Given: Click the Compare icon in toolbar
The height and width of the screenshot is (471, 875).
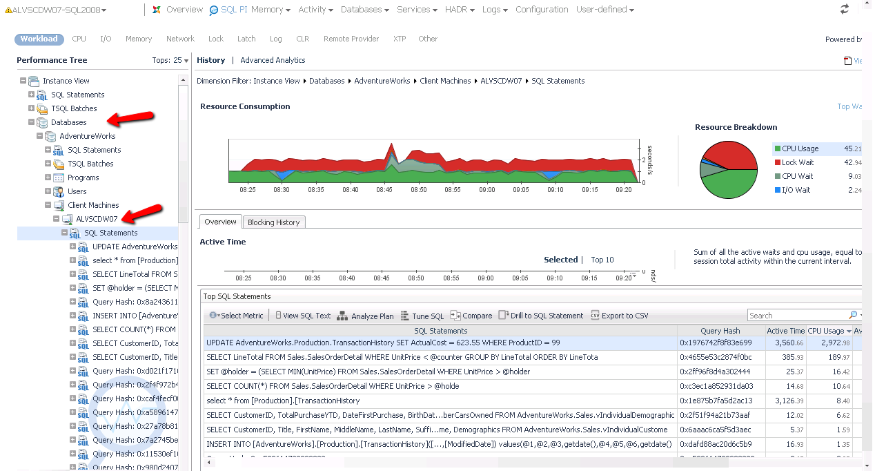Looking at the screenshot, I should coord(455,316).
